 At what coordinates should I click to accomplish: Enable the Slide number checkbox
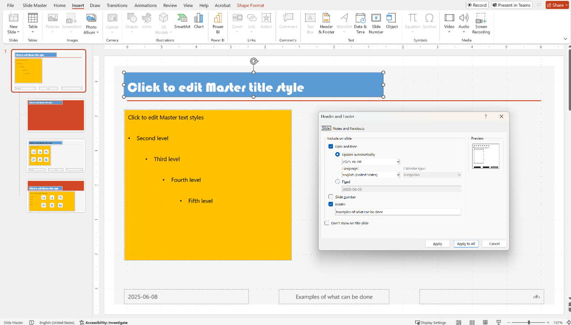(331, 197)
